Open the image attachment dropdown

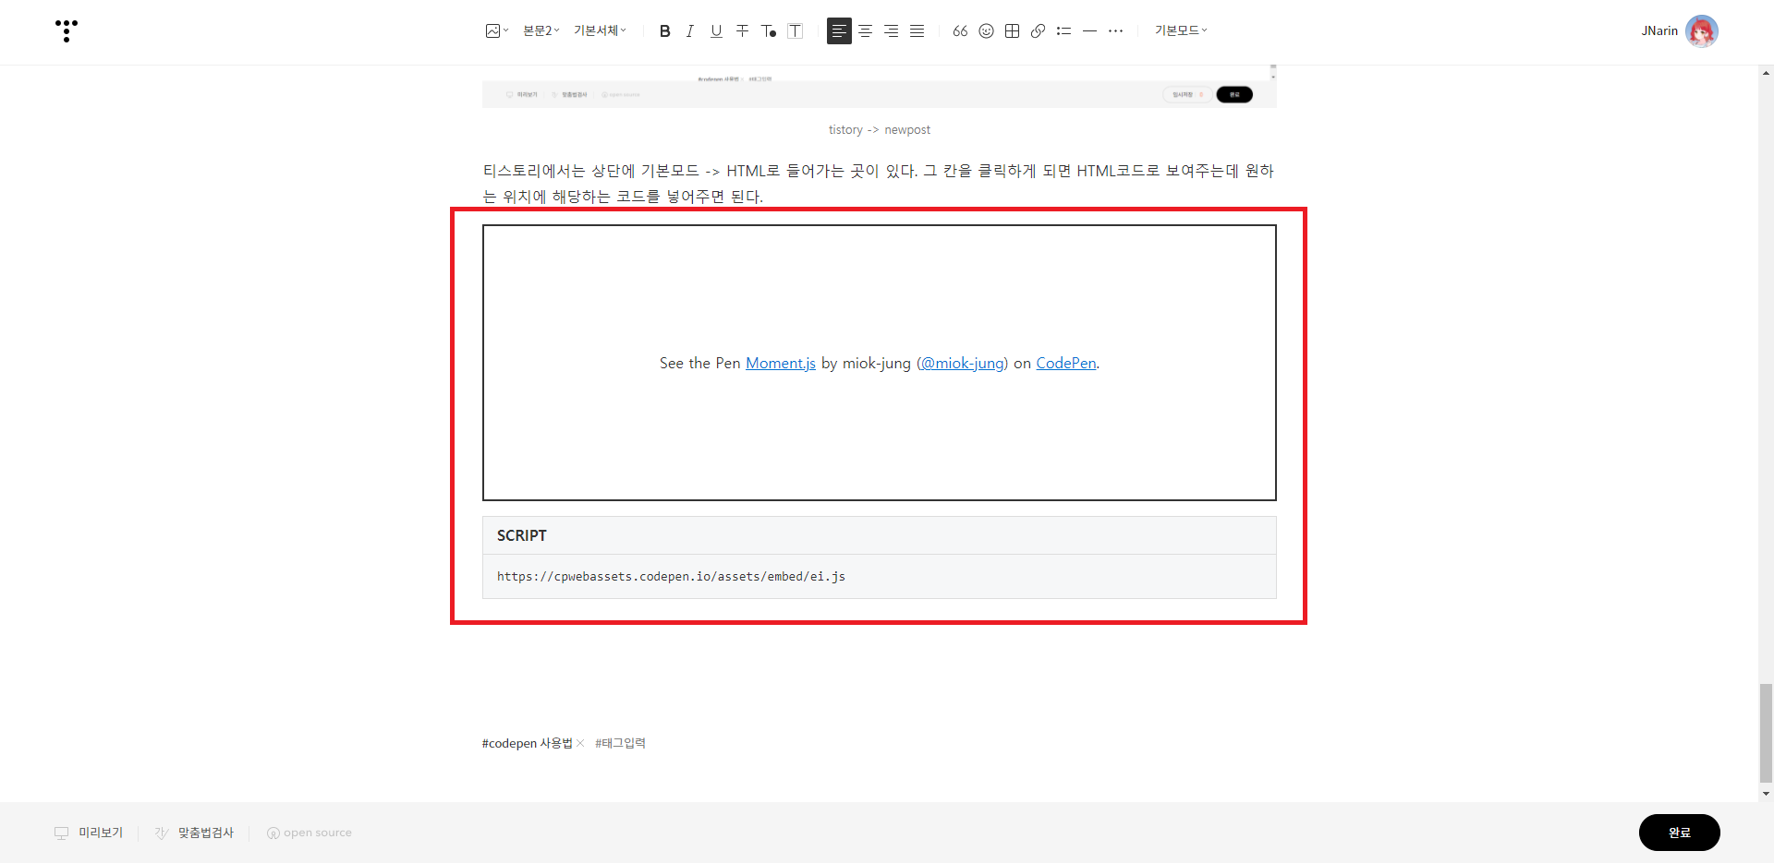[497, 30]
